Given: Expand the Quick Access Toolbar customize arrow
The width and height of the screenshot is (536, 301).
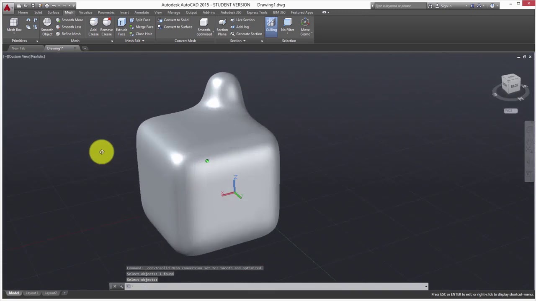Looking at the screenshot, I should point(74,6).
